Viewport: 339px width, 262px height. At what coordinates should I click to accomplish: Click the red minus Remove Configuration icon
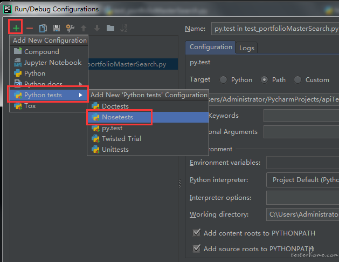point(30,28)
